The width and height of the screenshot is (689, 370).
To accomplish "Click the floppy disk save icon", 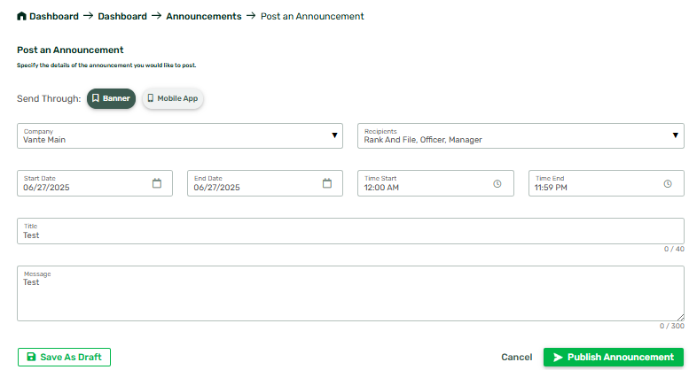I will point(31,357).
